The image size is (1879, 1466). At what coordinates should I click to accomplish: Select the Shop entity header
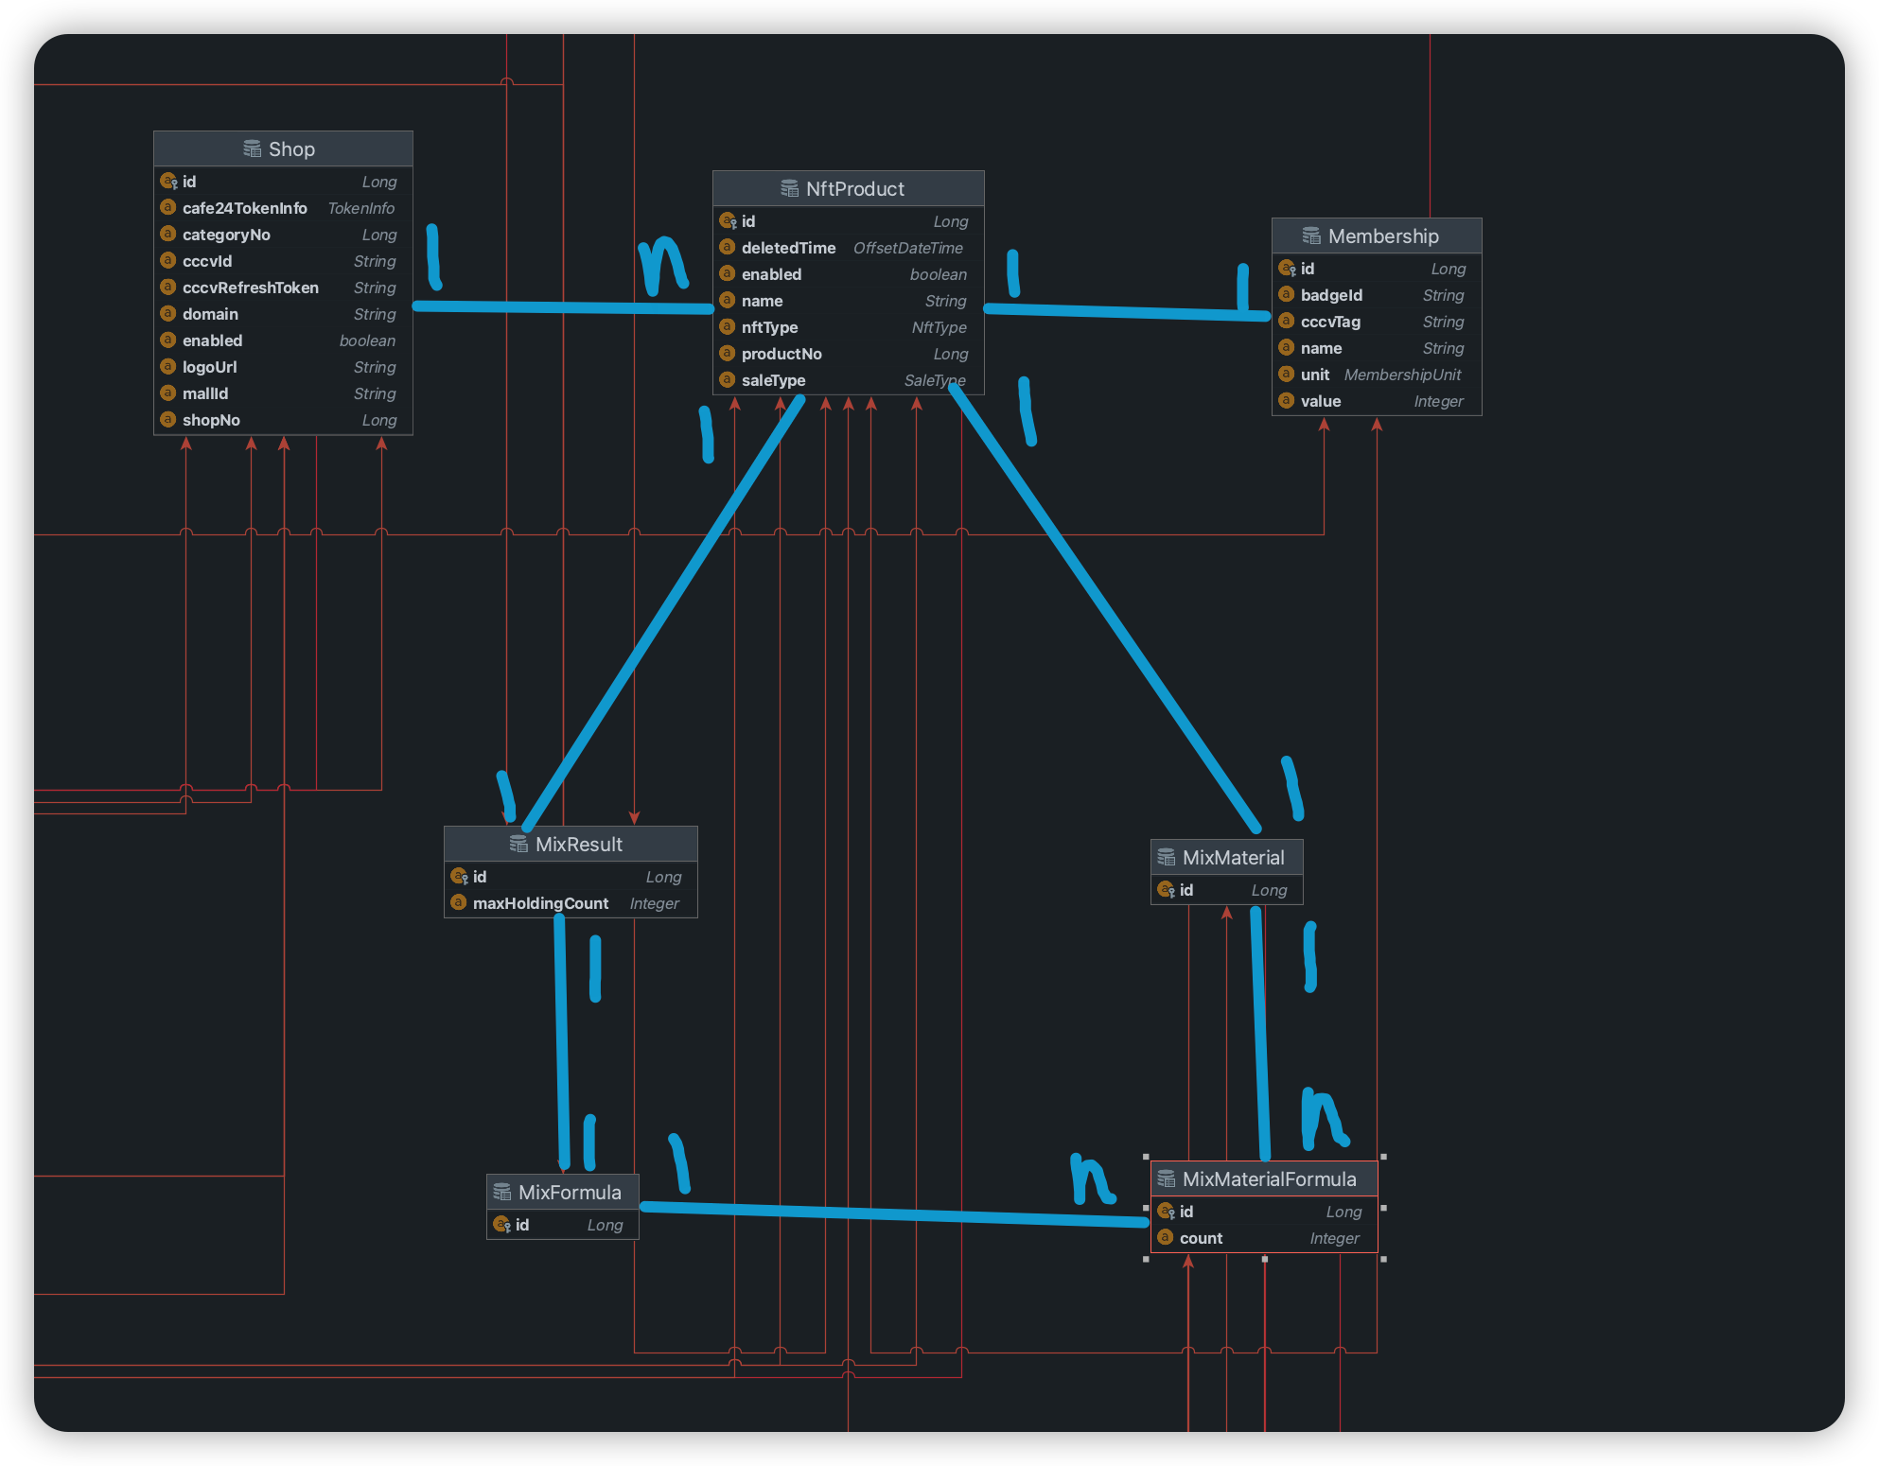[283, 148]
